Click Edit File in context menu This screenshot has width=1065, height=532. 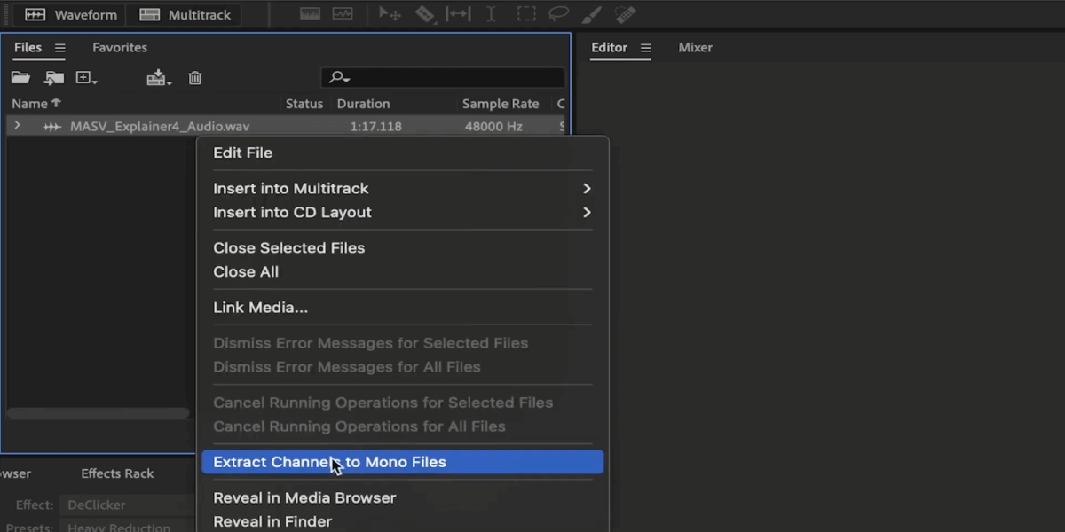242,153
